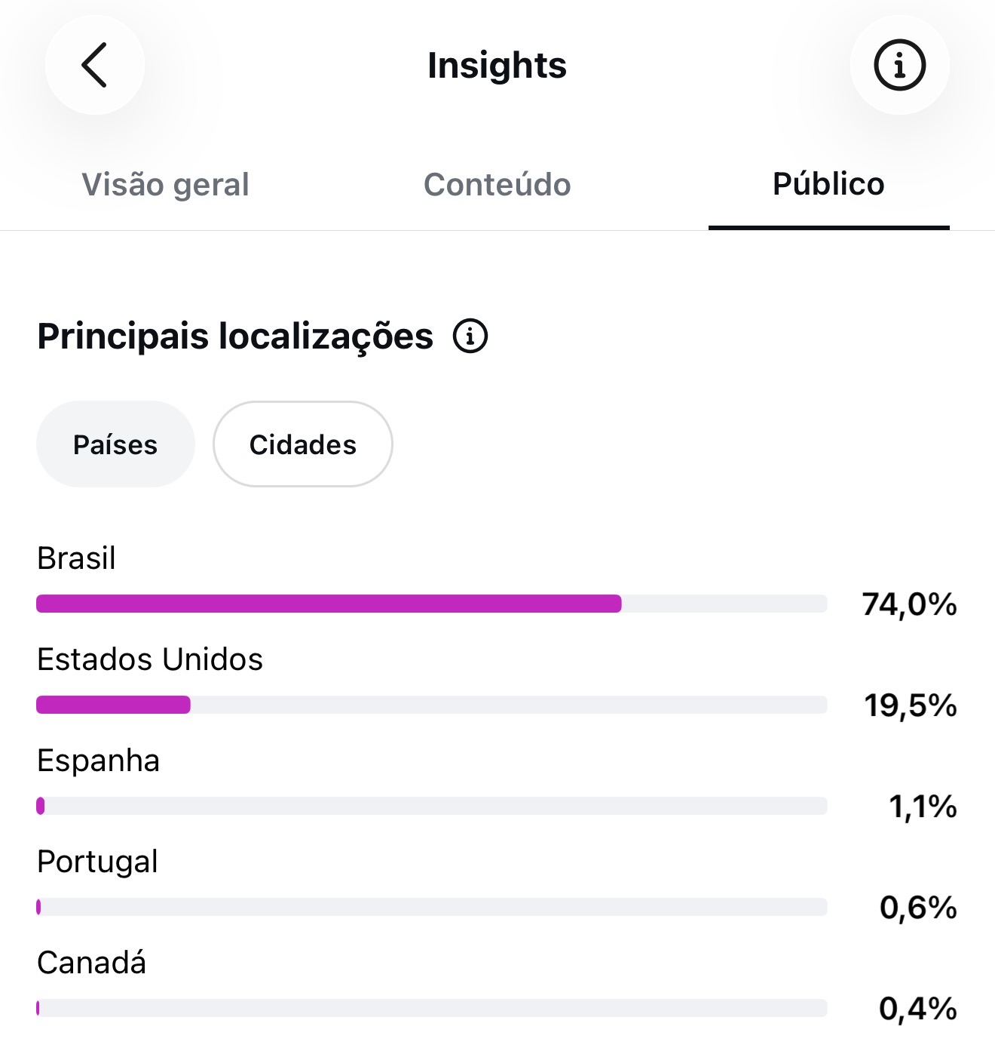Image resolution: width=995 pixels, height=1054 pixels.
Task: Select the Países filter chip
Action: 115,444
